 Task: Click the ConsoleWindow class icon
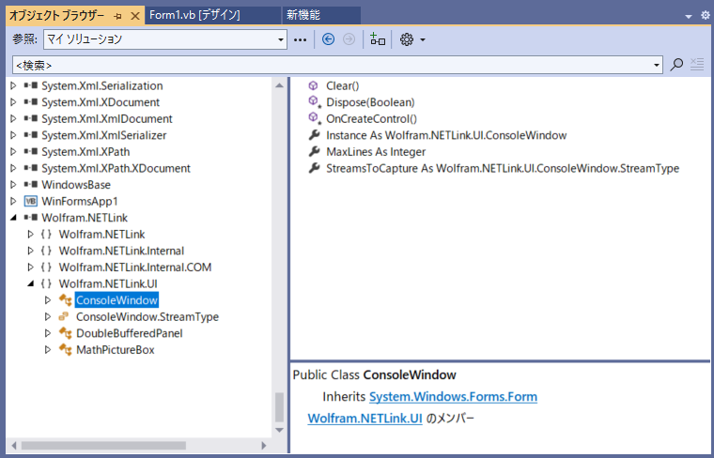(x=66, y=300)
